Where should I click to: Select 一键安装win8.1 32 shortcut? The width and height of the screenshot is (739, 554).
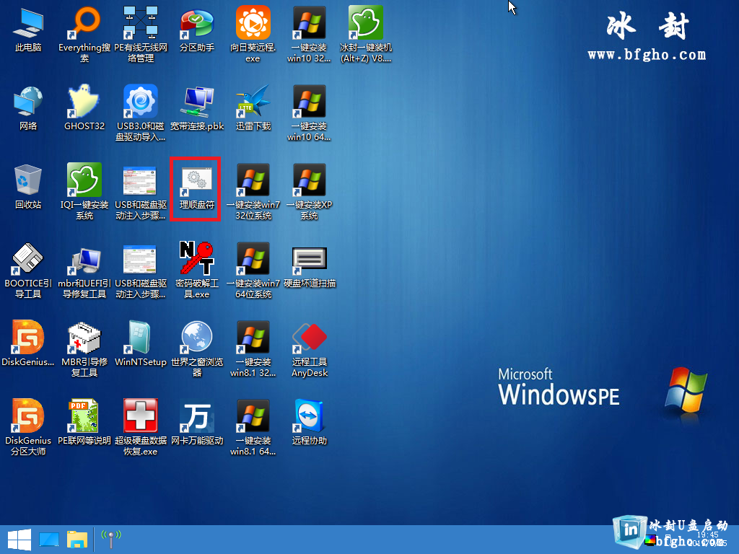pos(253,348)
